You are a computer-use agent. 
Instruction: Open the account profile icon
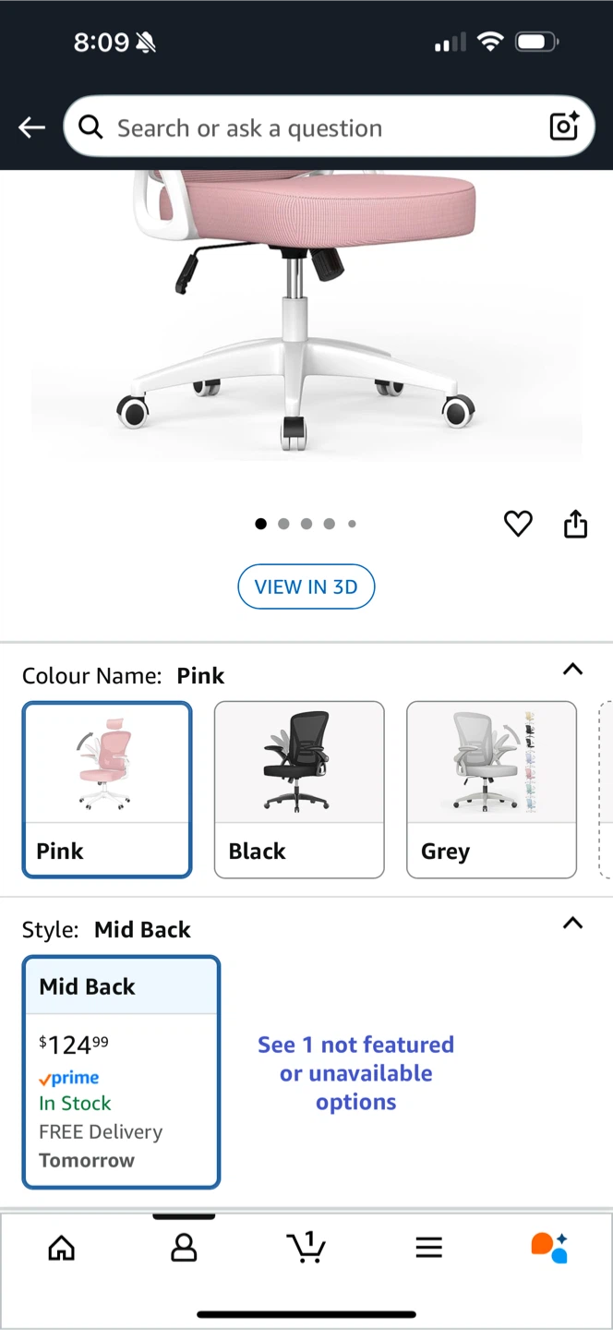coord(184,1248)
